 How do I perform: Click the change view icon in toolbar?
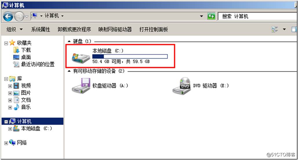(275, 30)
